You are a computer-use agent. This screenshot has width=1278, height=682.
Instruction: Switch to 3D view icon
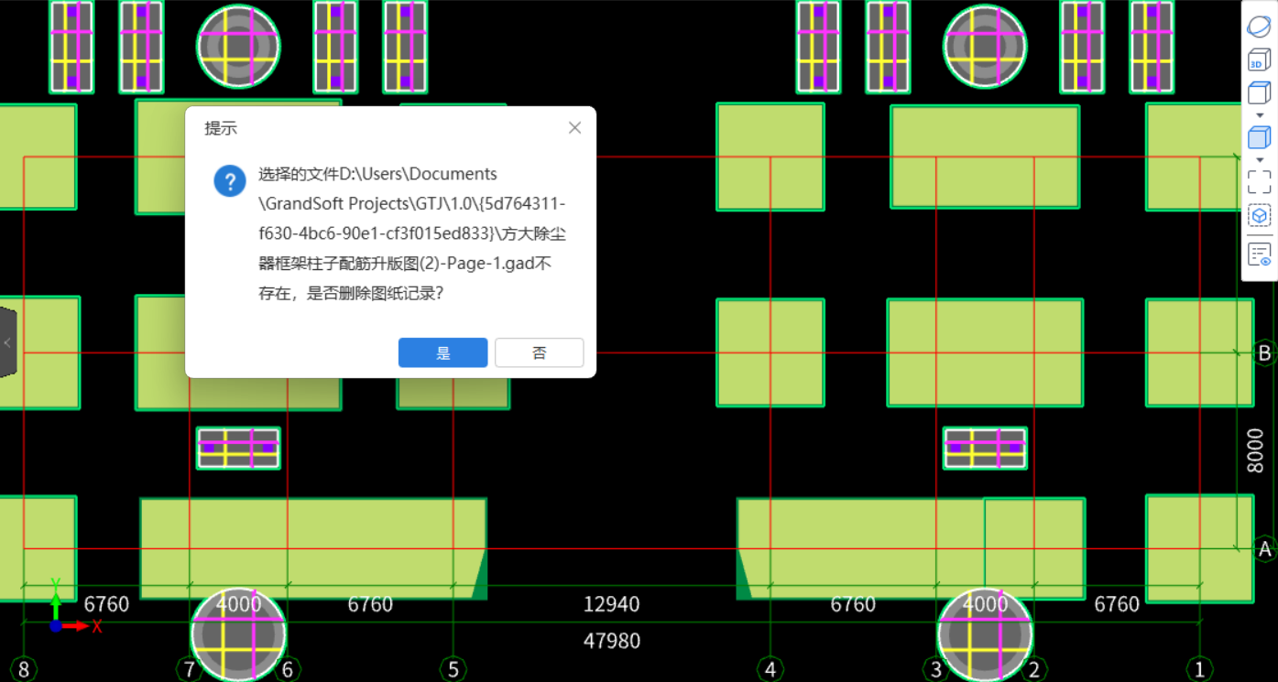click(x=1259, y=61)
